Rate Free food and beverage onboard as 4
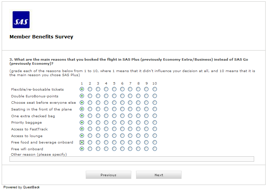This screenshot has height=191, width=269. 106,142
